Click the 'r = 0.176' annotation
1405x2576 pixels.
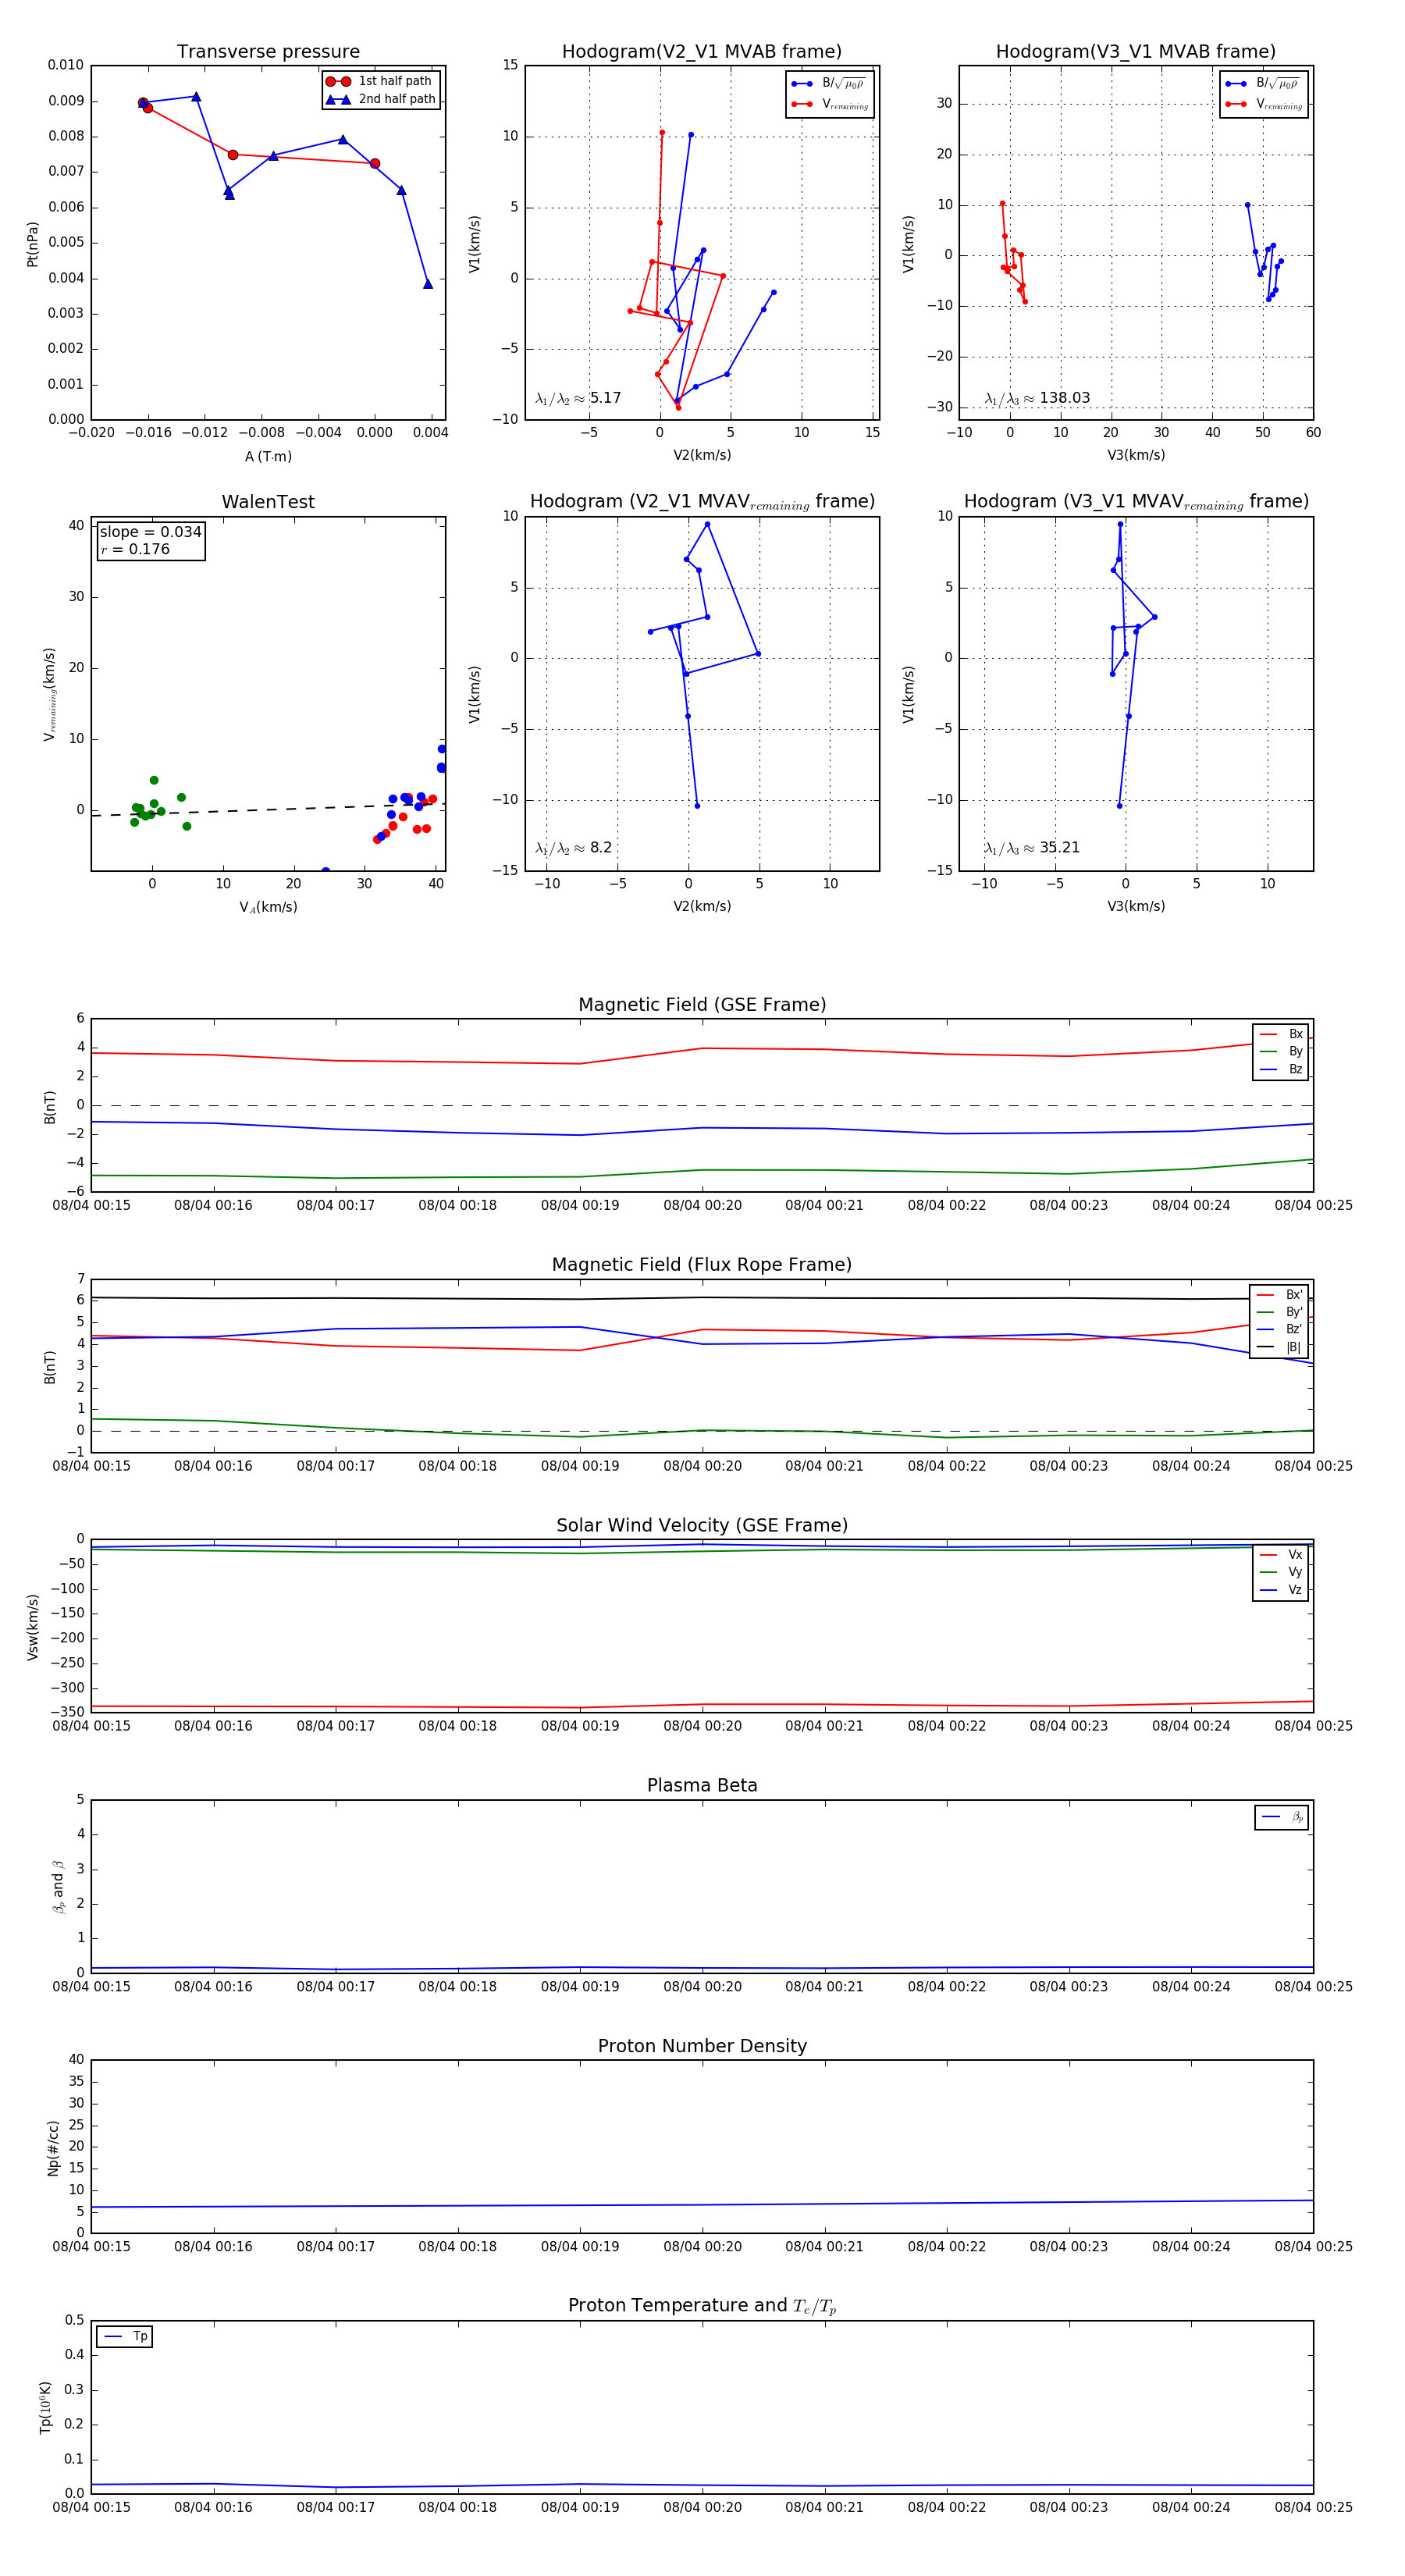[x=135, y=549]
